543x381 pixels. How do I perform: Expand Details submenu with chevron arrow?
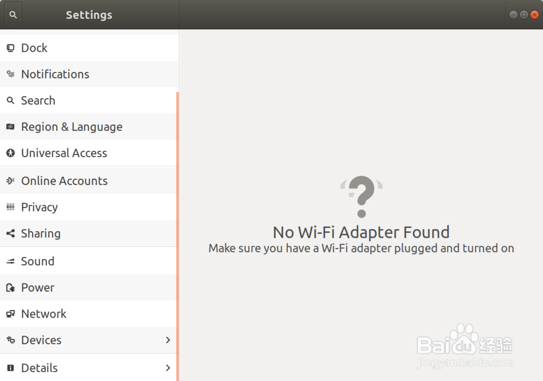coord(168,368)
